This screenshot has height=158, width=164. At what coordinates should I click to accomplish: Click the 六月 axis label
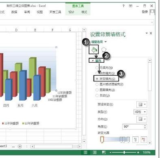[x=35, y=106]
